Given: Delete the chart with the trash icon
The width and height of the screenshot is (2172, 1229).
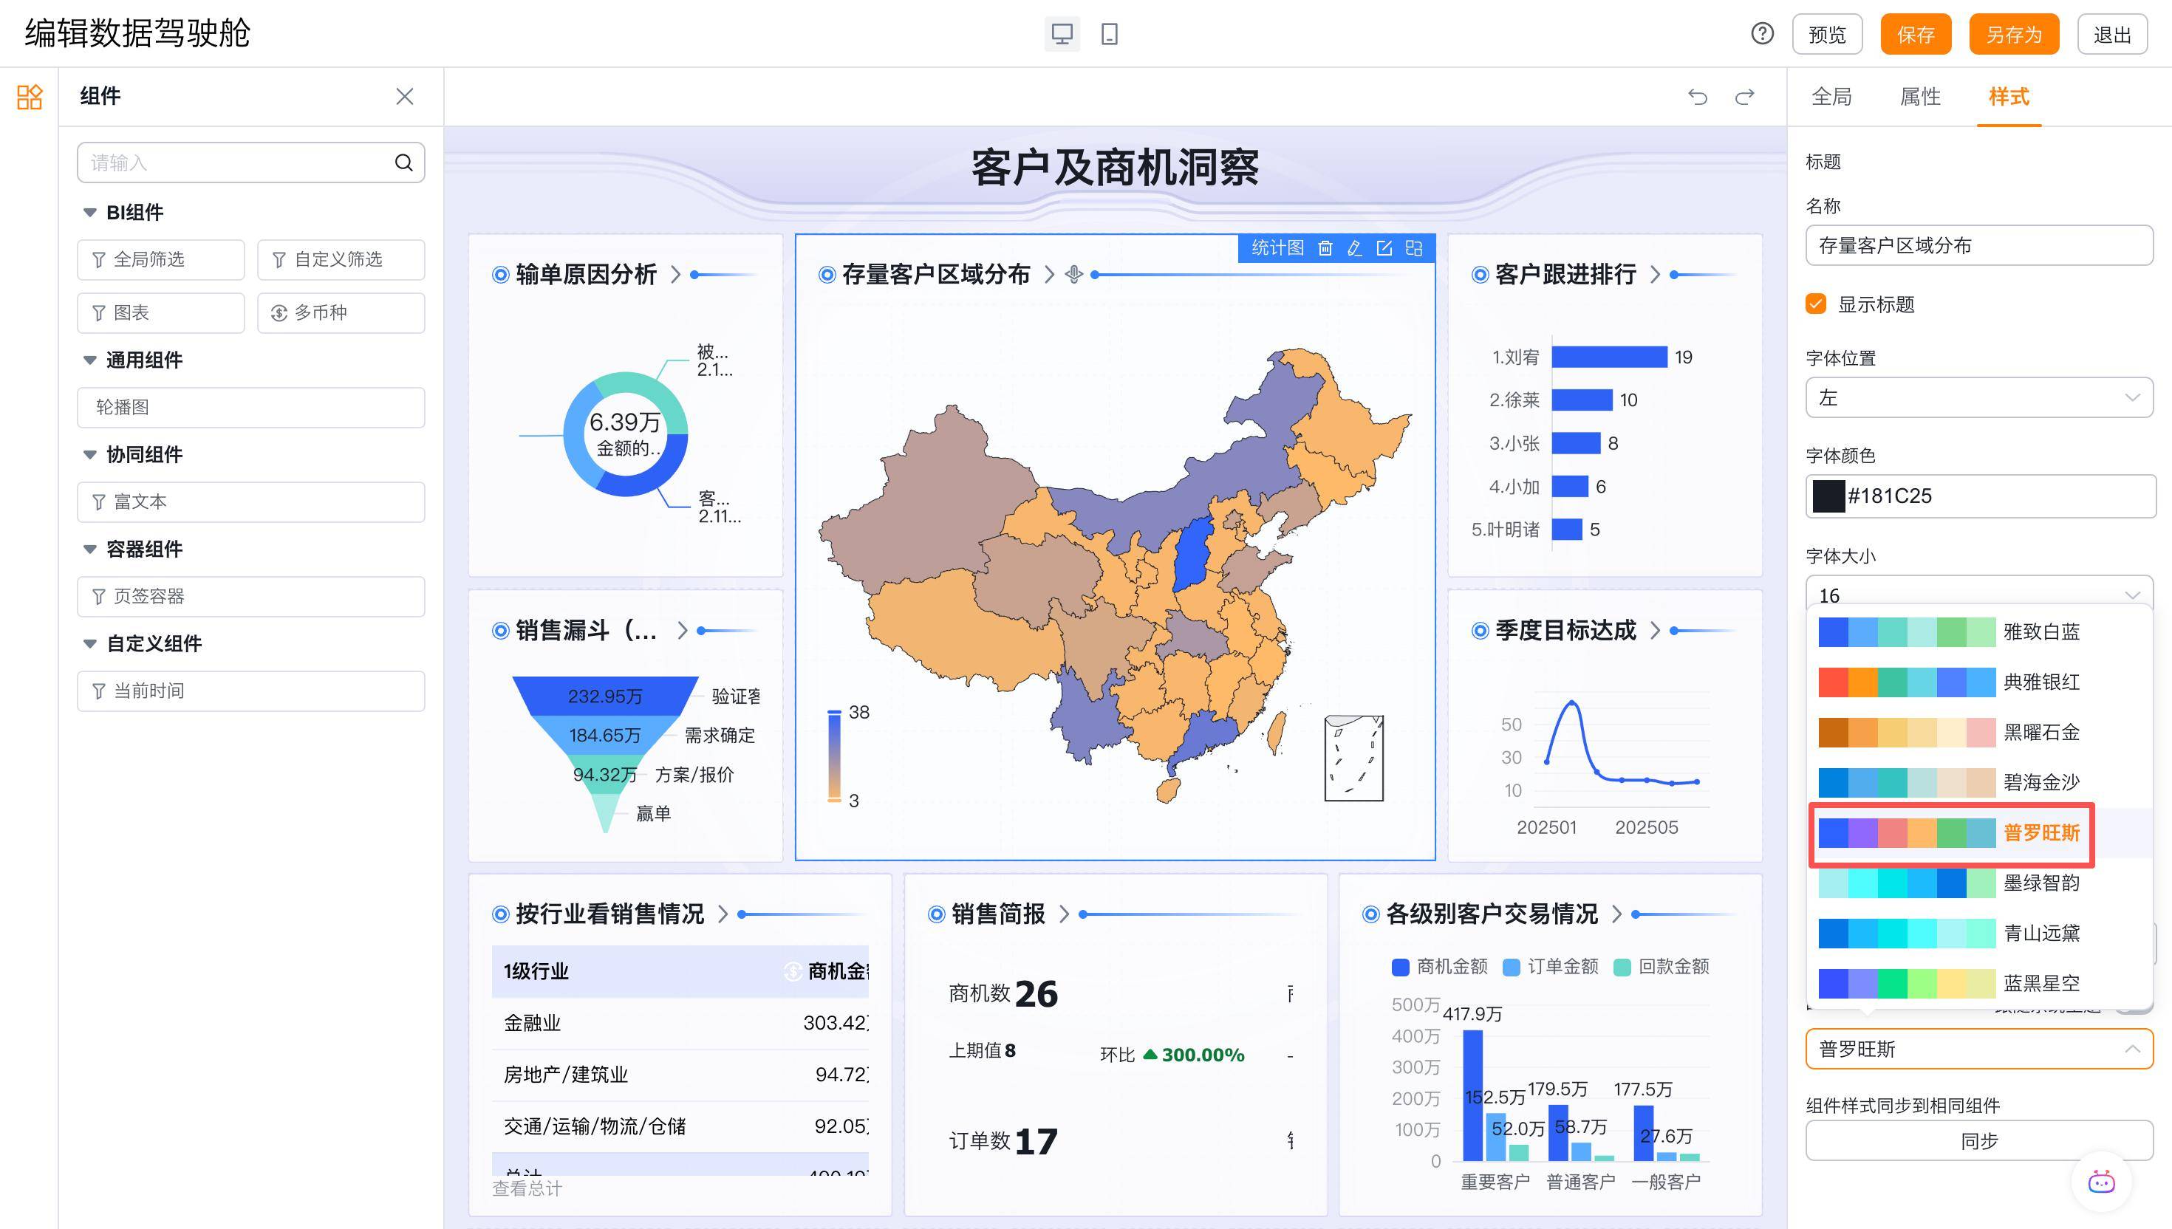Looking at the screenshot, I should coord(1325,248).
